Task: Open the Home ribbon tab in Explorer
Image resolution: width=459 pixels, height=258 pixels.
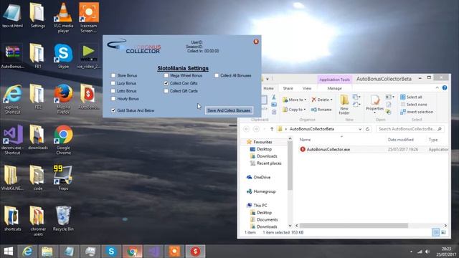Action: coord(268,88)
